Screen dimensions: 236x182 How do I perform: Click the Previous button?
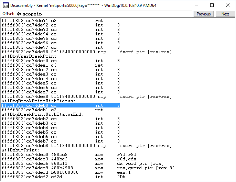pos(204,14)
